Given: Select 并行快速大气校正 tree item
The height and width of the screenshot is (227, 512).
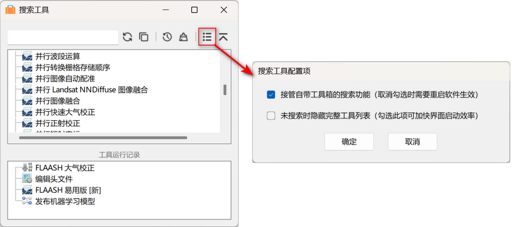Looking at the screenshot, I should click(x=65, y=112).
